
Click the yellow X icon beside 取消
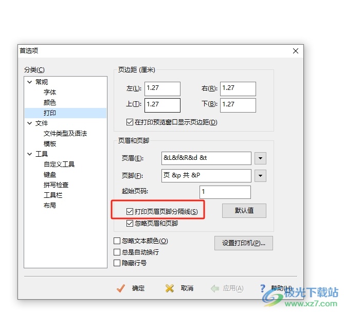(169, 288)
